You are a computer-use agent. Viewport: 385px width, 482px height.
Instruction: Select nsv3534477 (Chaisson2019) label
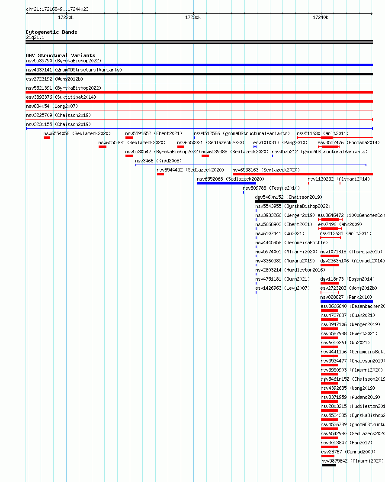[353, 361]
